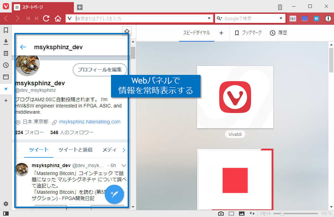Viewport: 334px width, 217px height.
Task: Add a new web panel
Action: (x=6, y=101)
